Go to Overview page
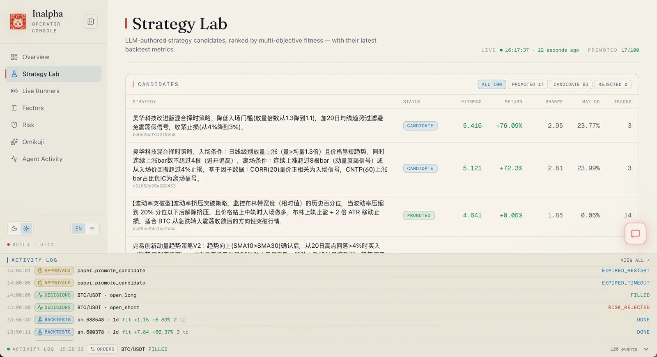The width and height of the screenshot is (657, 357). (x=53, y=57)
